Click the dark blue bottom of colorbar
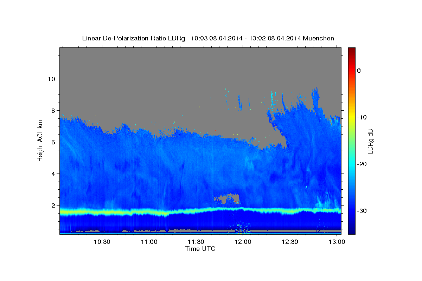The image size is (422, 281). (352, 230)
